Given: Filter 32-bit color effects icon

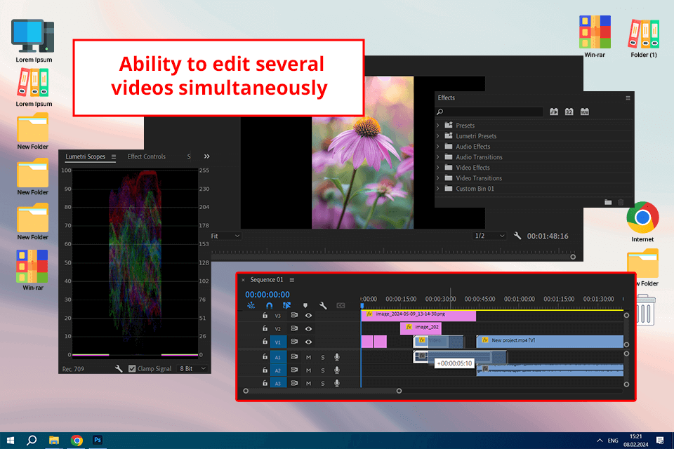Looking at the screenshot, I should point(569,112).
